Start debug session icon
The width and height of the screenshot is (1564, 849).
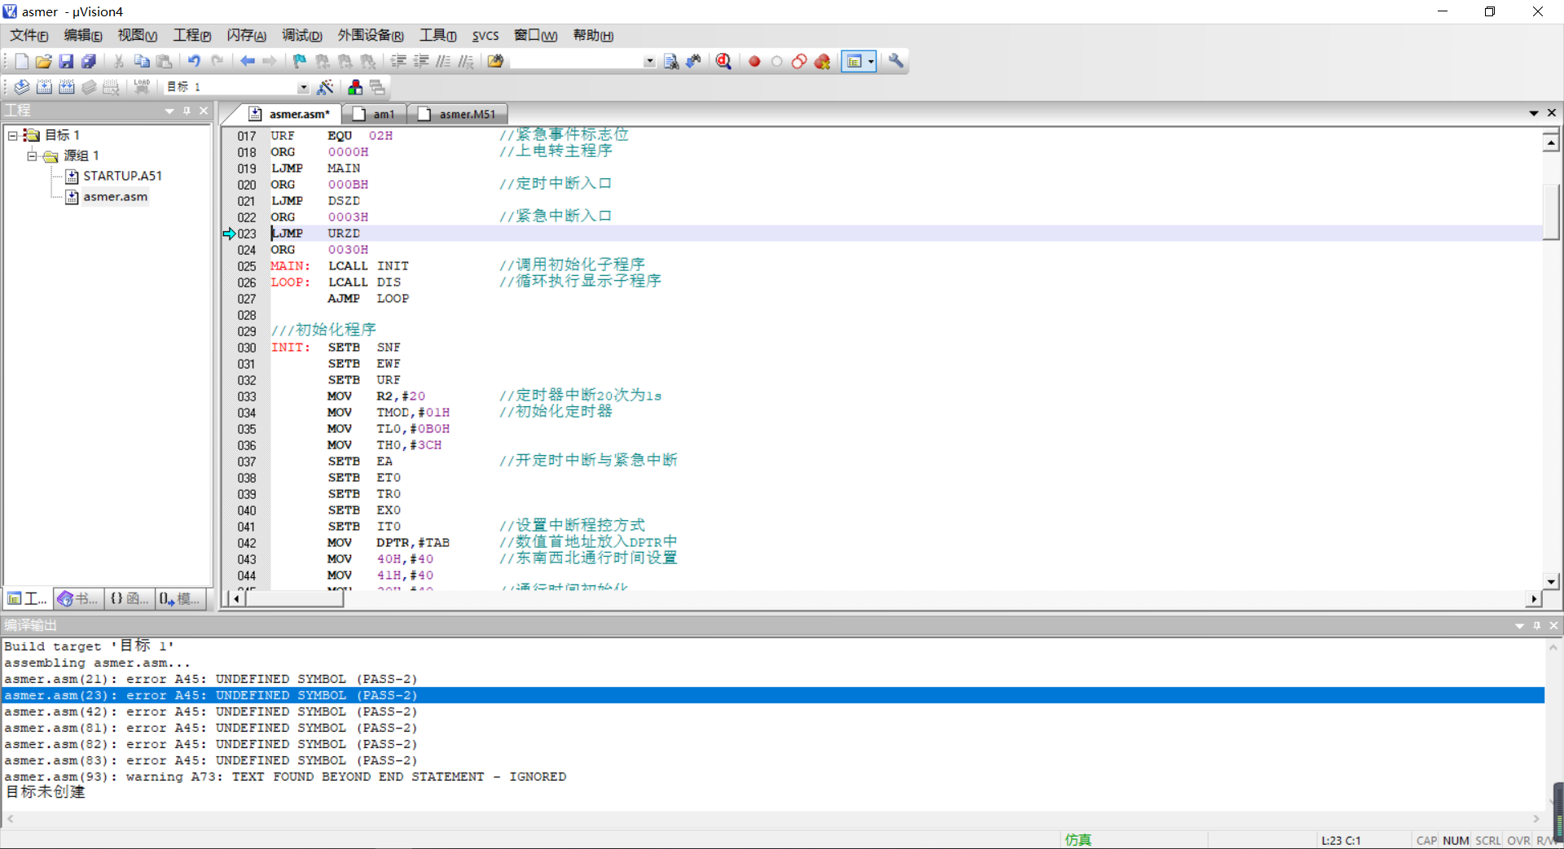(x=723, y=61)
